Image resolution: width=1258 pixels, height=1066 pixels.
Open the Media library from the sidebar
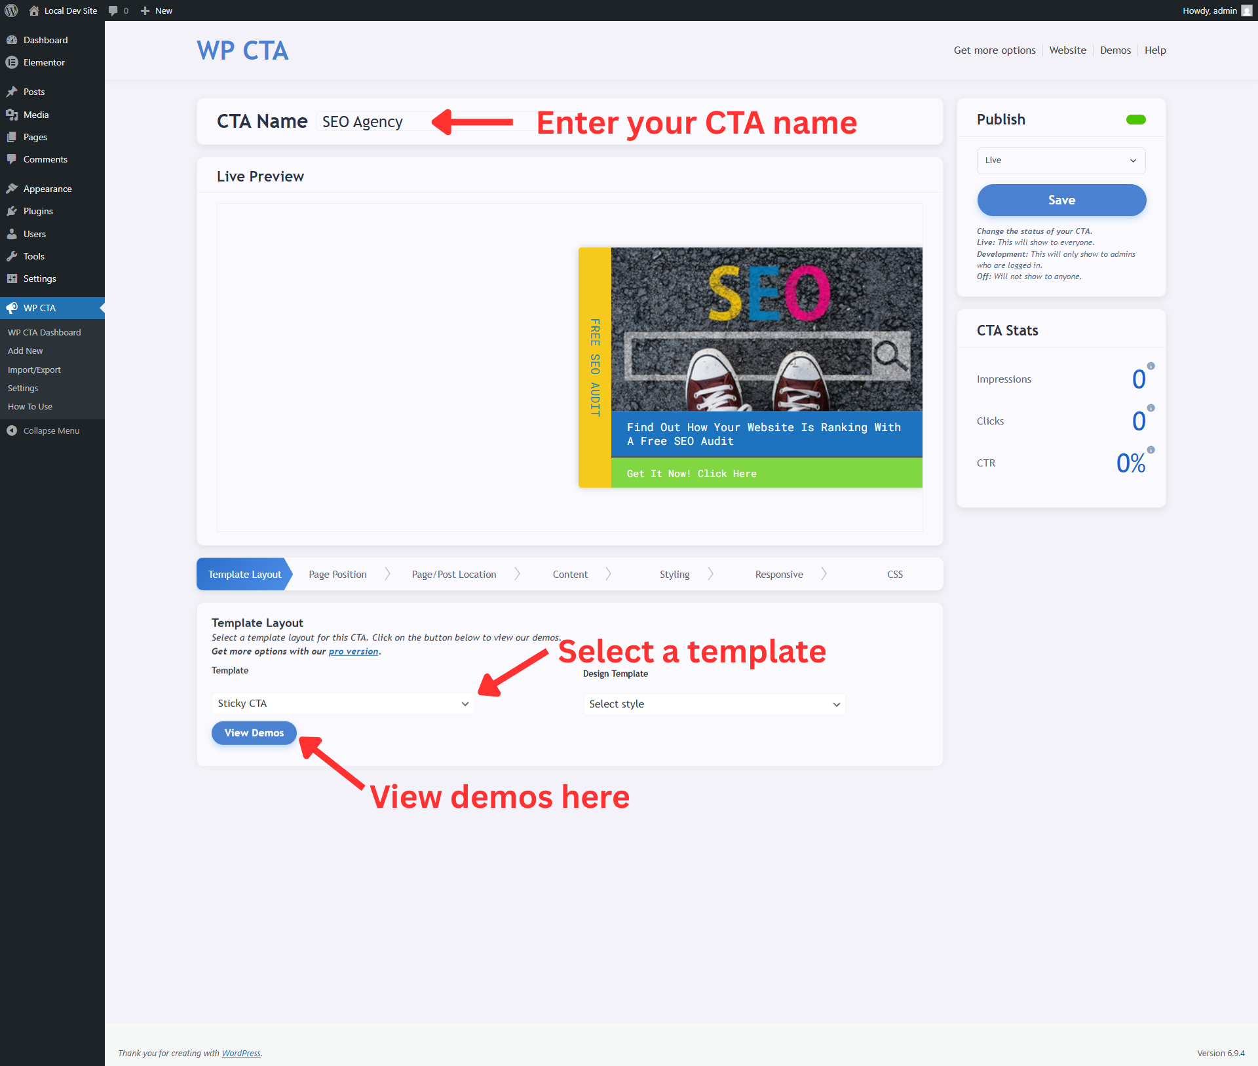tap(35, 114)
